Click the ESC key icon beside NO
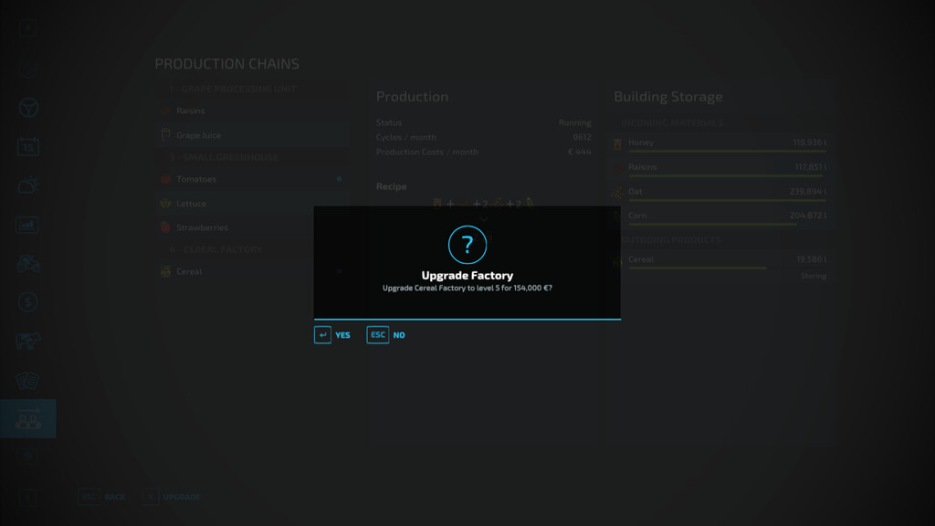Screen dimensions: 935x526 (x=377, y=335)
